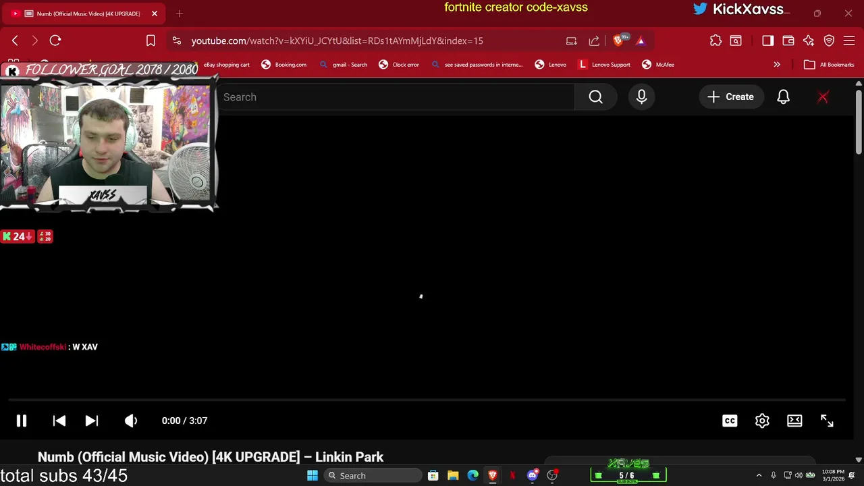The image size is (864, 486).
Task: Open the browser main hamburger menu
Action: (849, 40)
